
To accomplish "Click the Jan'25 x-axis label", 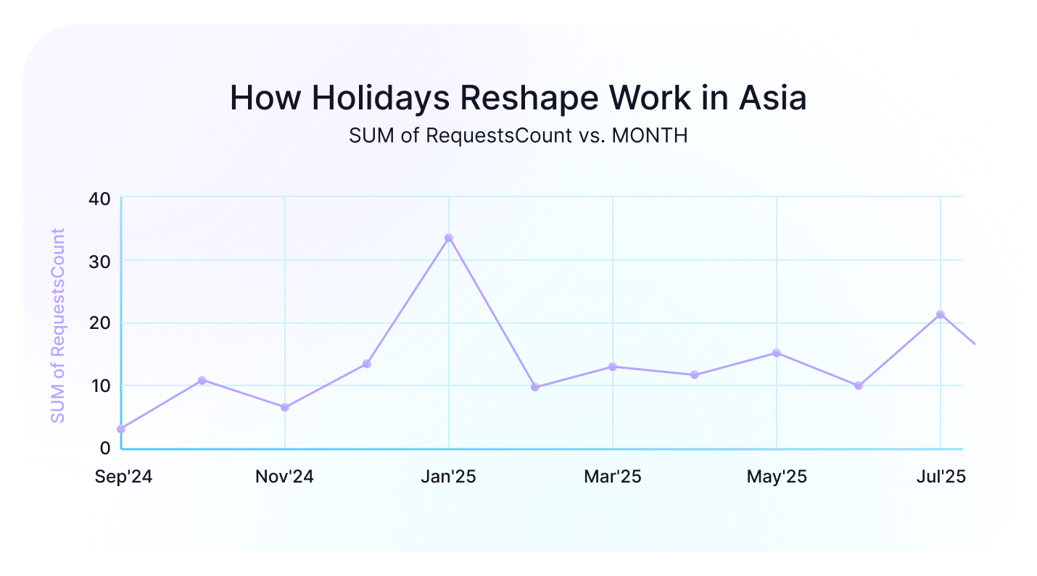I will pyautogui.click(x=448, y=477).
